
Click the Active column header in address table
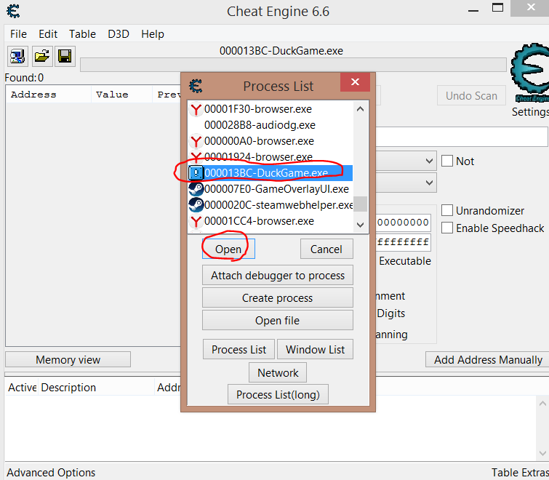[x=22, y=387]
